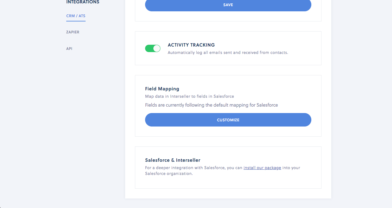Open the install our package link
Image resolution: width=392 pixels, height=208 pixels.
[262, 168]
